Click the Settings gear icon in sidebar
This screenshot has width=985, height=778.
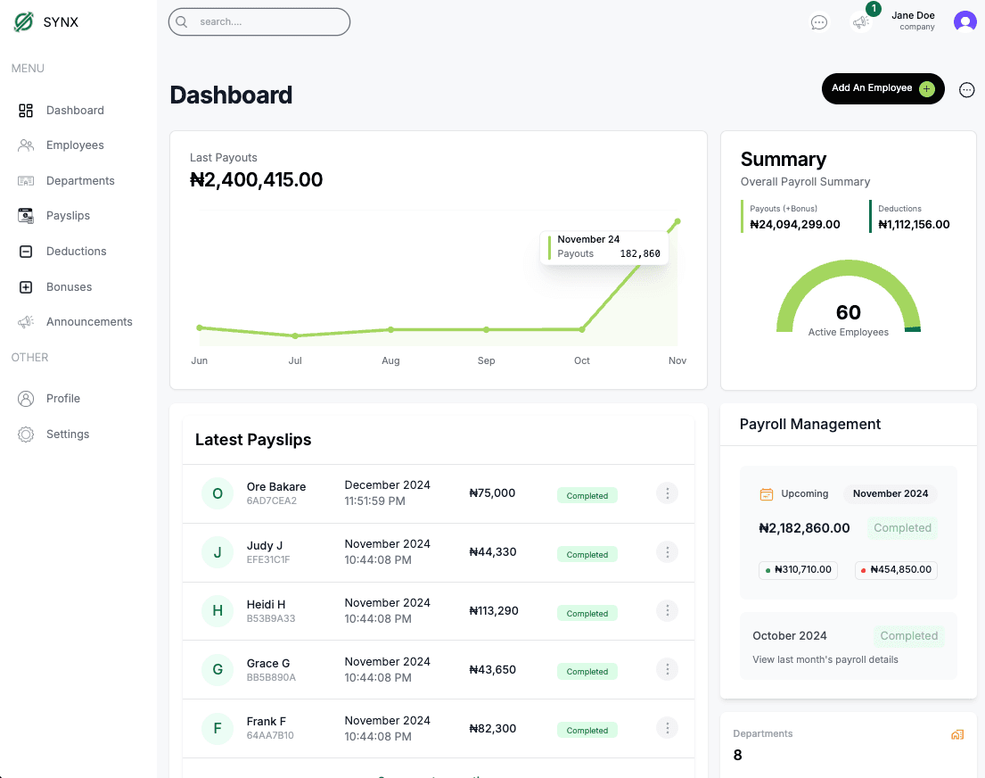pos(26,435)
